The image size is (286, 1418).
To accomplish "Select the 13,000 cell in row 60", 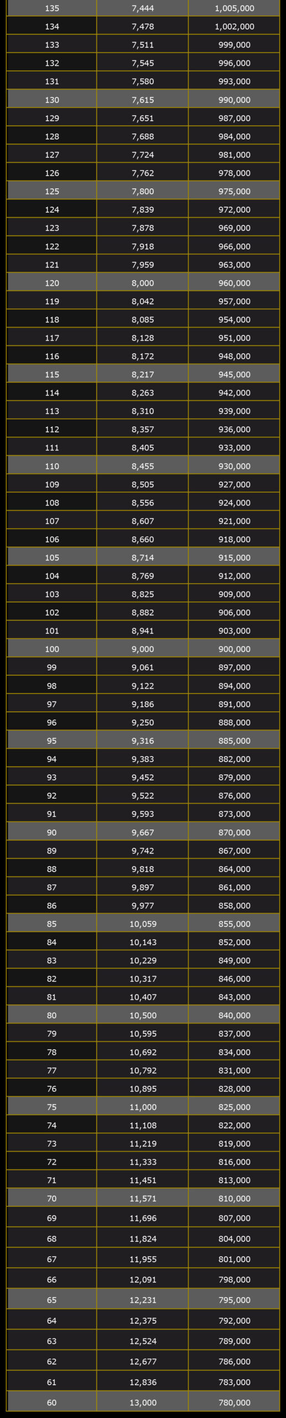I will [x=143, y=1402].
